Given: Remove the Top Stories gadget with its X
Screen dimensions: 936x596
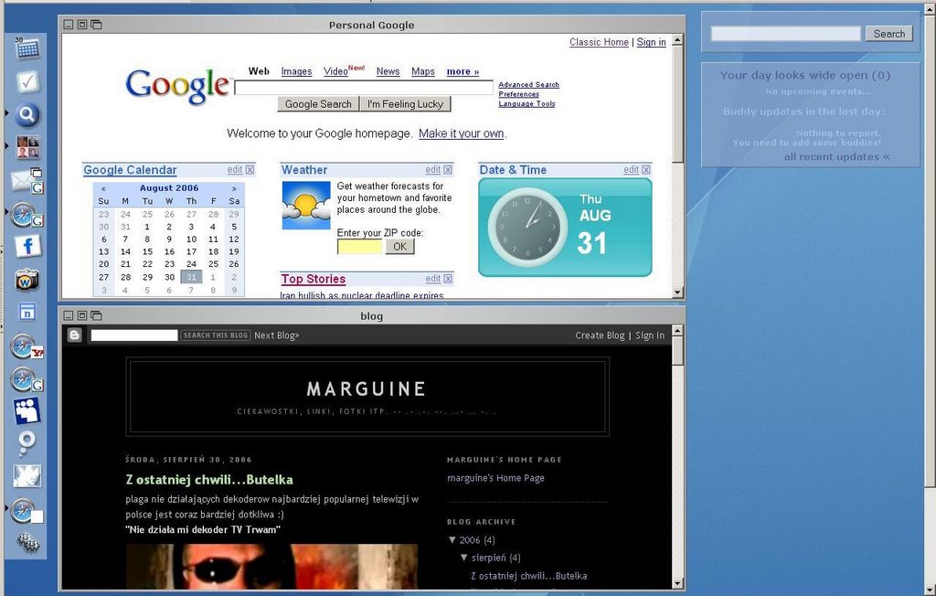Looking at the screenshot, I should [448, 279].
